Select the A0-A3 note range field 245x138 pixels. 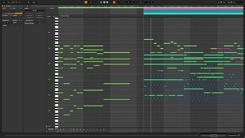pyautogui.click(x=34, y=10)
